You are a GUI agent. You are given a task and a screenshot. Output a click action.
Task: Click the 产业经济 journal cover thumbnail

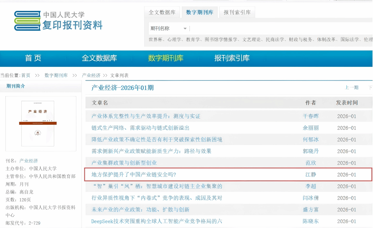pos(38,123)
